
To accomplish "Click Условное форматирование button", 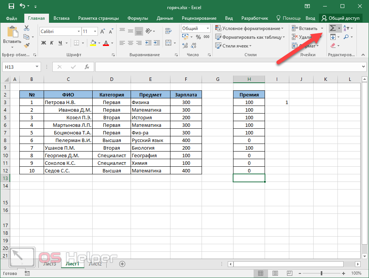I will pyautogui.click(x=249, y=28).
